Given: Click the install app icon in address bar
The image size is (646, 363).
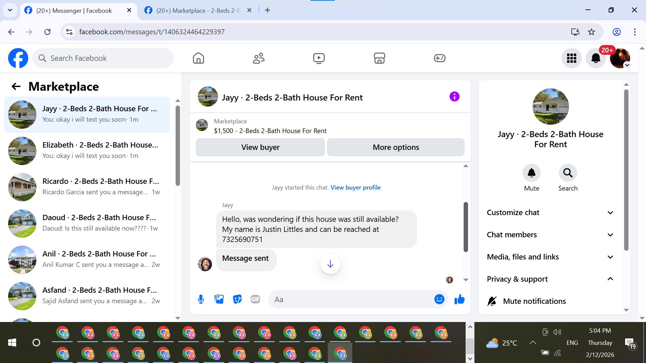Looking at the screenshot, I should (575, 32).
